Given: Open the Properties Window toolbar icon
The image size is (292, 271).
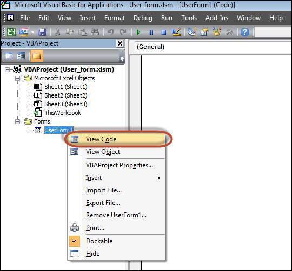Looking at the screenshot, I should pyautogui.click(x=204, y=32).
